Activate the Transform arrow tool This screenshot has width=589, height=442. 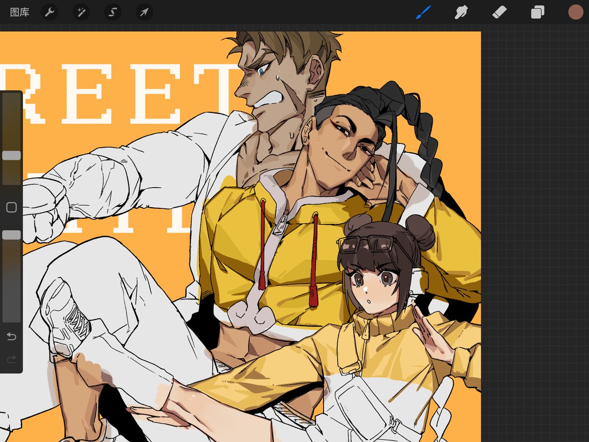(x=144, y=12)
